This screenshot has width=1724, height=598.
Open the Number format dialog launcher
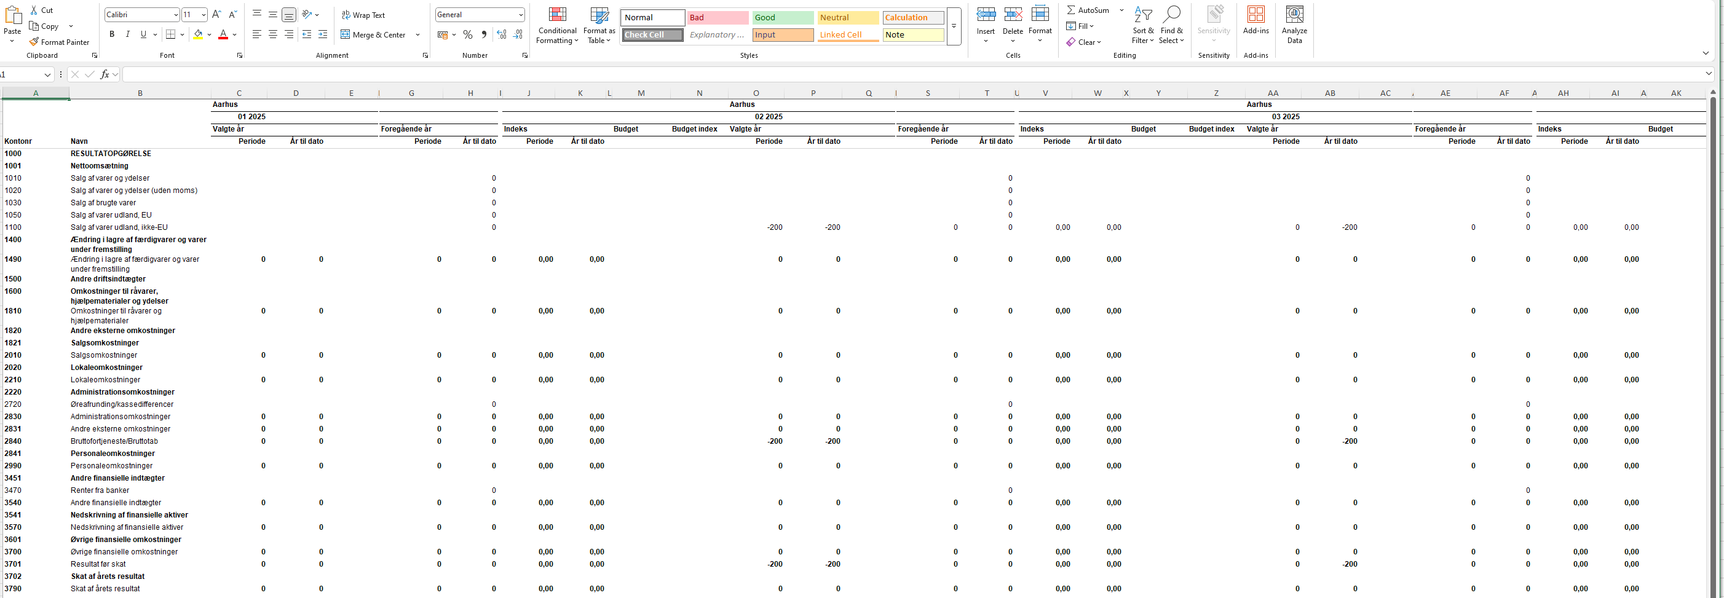[x=524, y=55]
